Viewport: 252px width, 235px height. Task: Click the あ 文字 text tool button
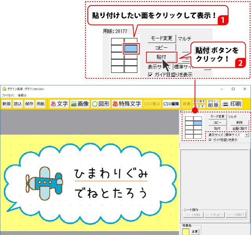coord(59,104)
